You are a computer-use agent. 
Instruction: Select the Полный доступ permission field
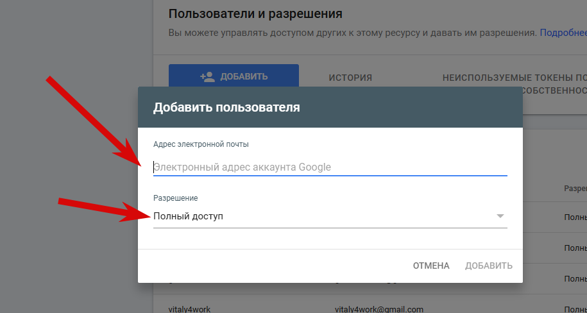click(330, 216)
